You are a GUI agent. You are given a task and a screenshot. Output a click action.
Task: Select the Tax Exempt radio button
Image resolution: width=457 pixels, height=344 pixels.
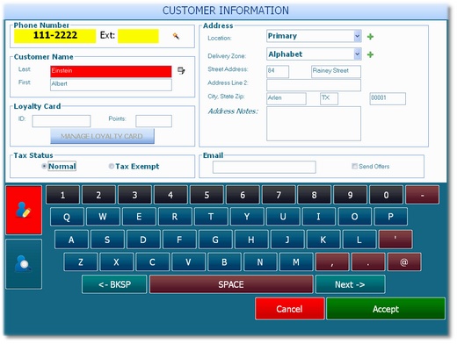pyautogui.click(x=111, y=166)
